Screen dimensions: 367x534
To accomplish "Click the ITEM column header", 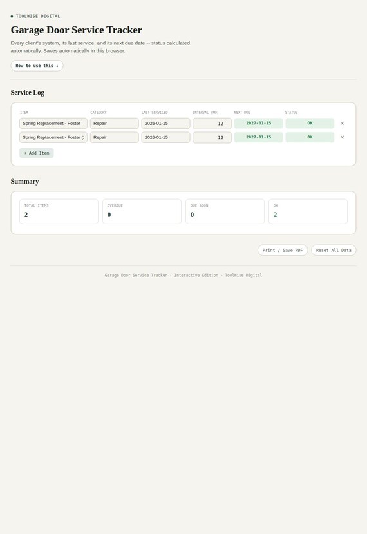I will [x=24, y=112].
